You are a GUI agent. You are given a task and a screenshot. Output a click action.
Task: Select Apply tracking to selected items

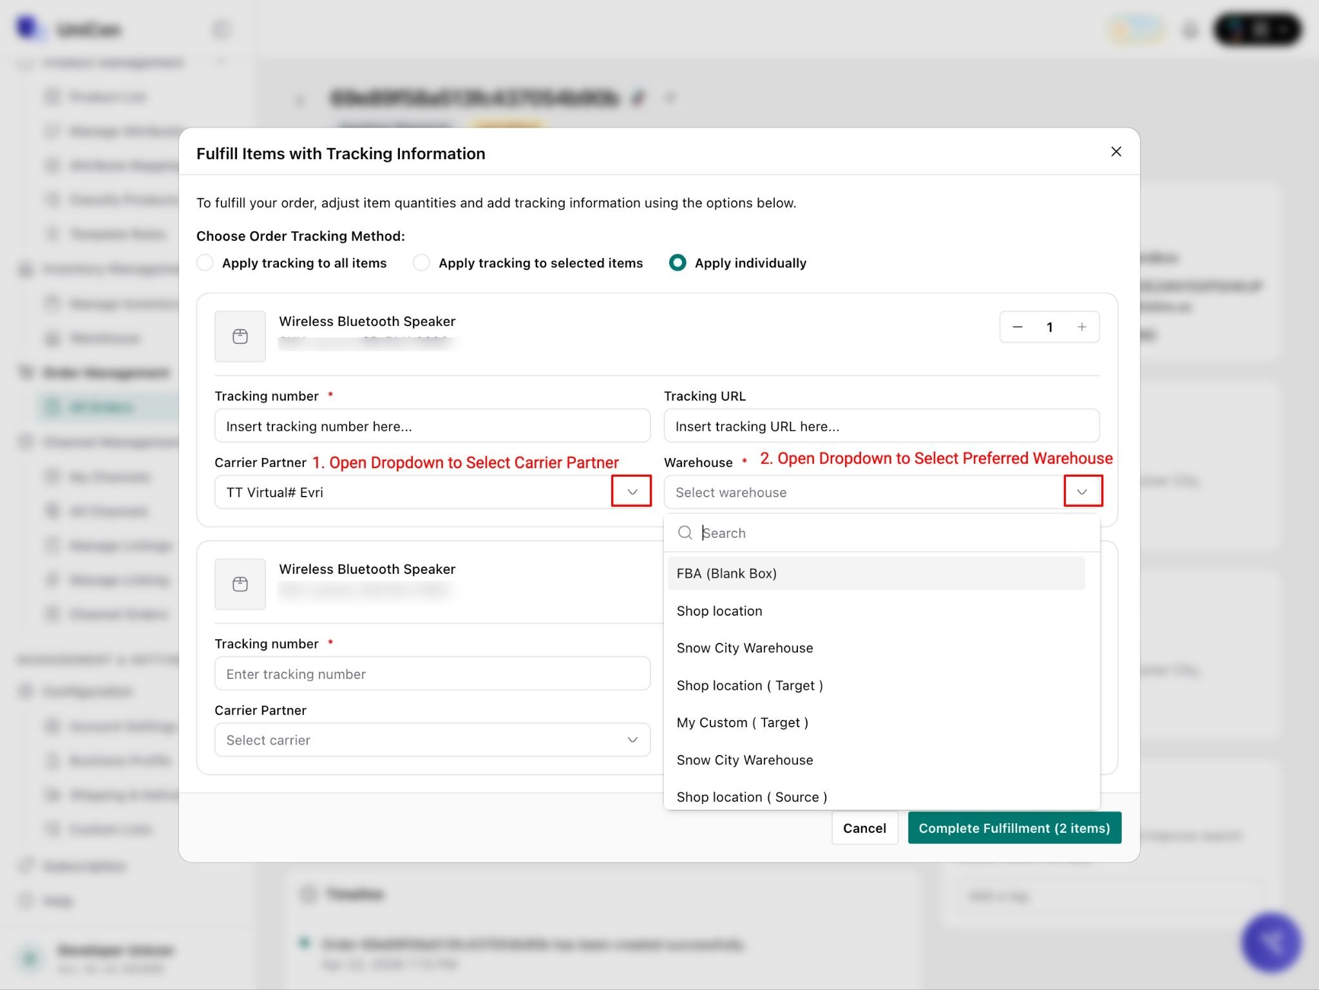pos(421,263)
